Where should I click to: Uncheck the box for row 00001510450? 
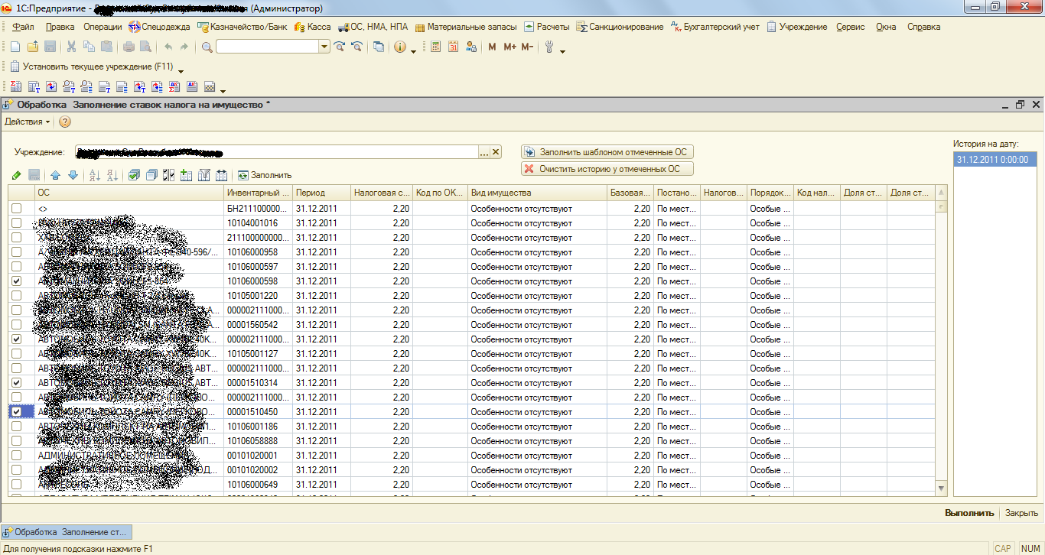point(16,412)
